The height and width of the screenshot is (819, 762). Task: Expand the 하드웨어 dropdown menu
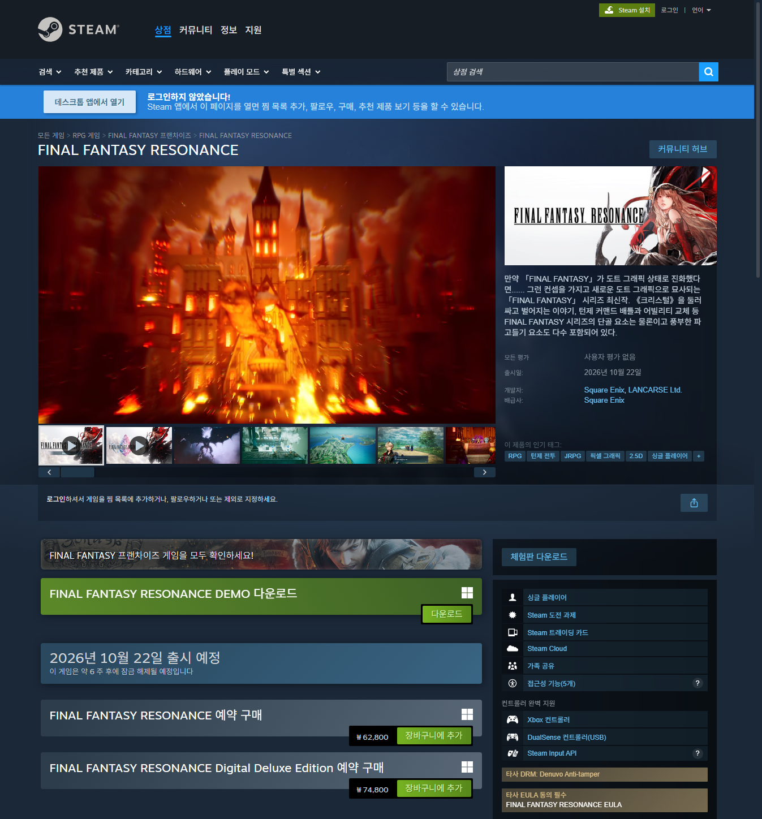[x=193, y=72]
